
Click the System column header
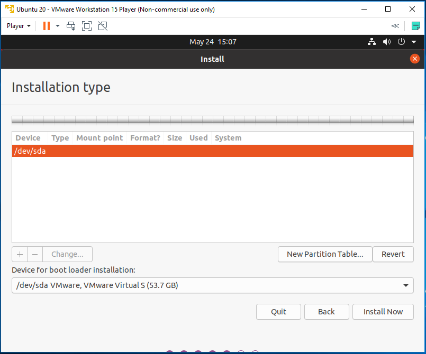tap(228, 138)
